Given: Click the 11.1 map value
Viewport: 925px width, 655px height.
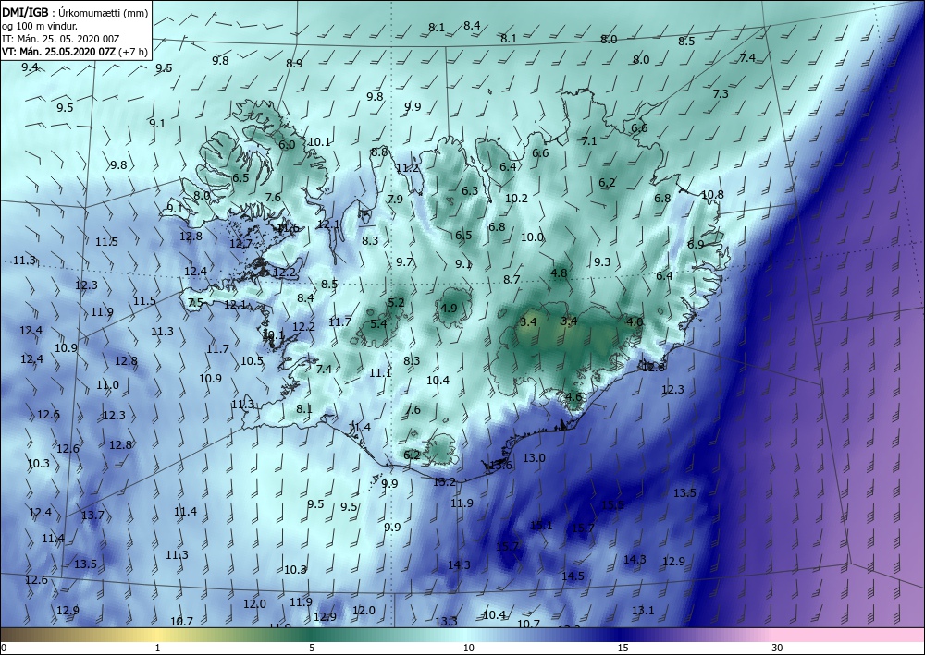Looking at the screenshot, I should [380, 373].
